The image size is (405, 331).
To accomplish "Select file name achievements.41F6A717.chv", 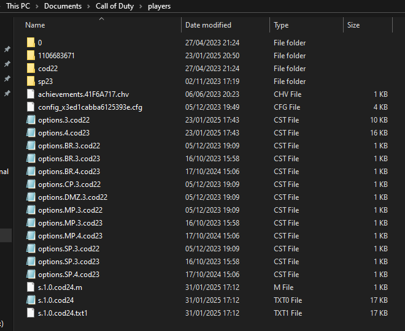I will pyautogui.click(x=83, y=94).
